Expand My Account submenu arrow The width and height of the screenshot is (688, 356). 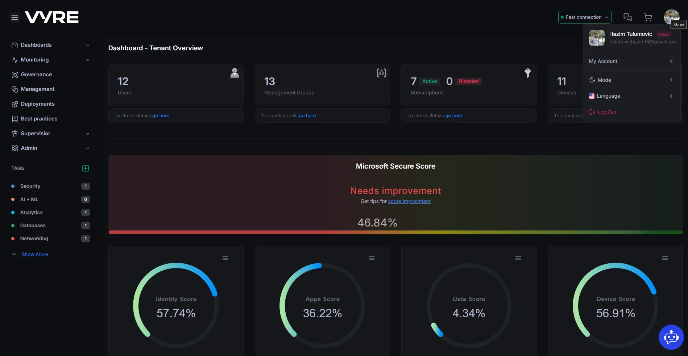(x=671, y=61)
